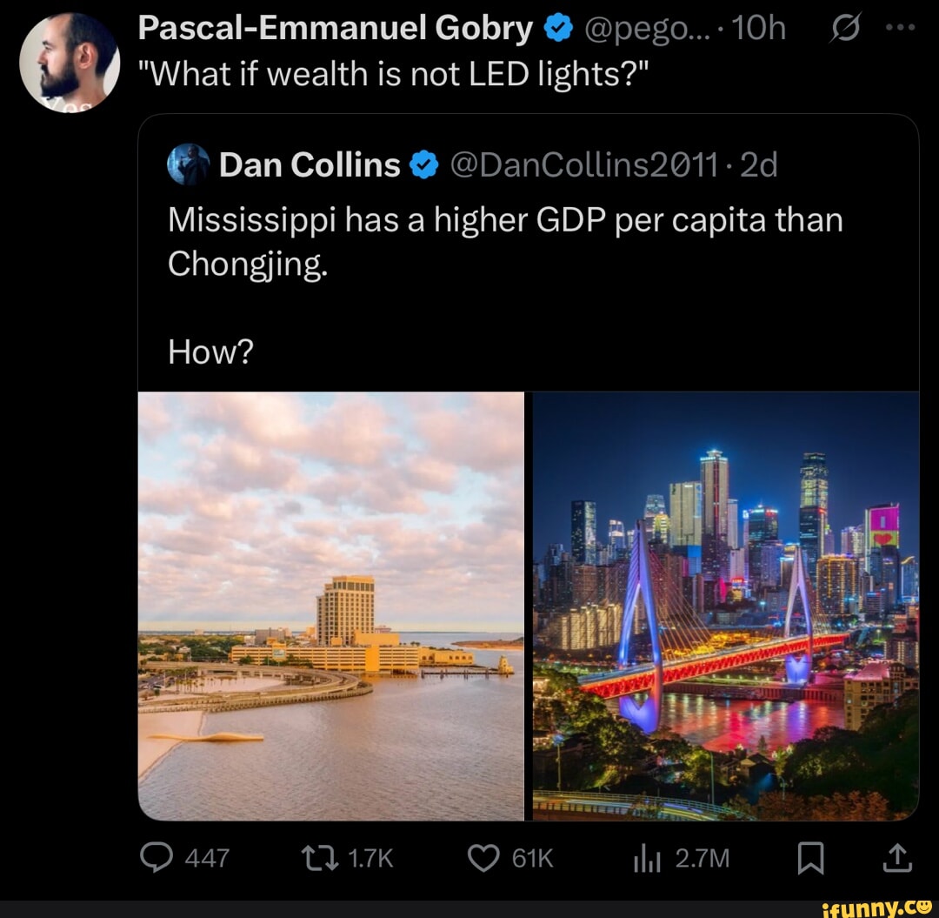Screen dimensions: 939x918
Task: Open the Pascal-Emmanuel Gobry display name link
Action: point(336,30)
